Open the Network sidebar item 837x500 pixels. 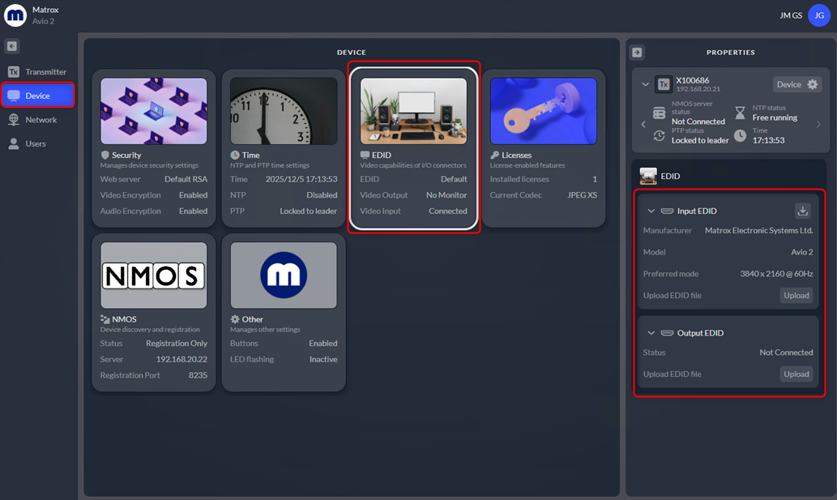pyautogui.click(x=37, y=120)
